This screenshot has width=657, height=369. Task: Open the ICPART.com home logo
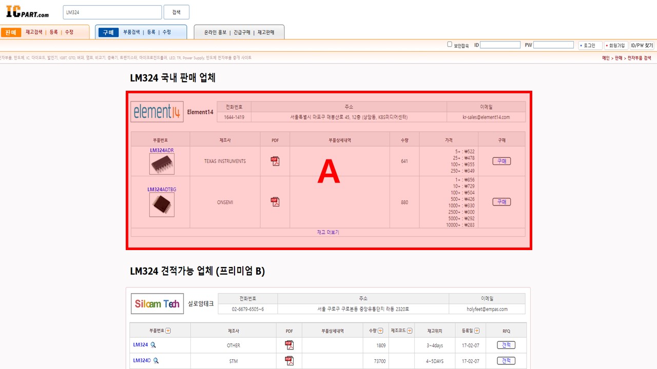point(28,12)
